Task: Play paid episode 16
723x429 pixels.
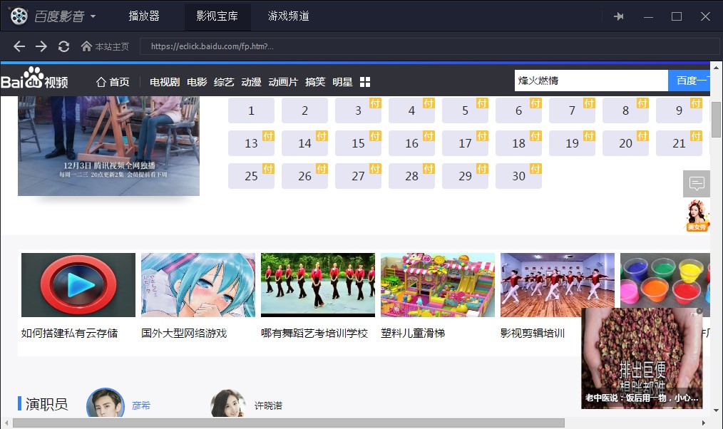Action: click(x=411, y=143)
